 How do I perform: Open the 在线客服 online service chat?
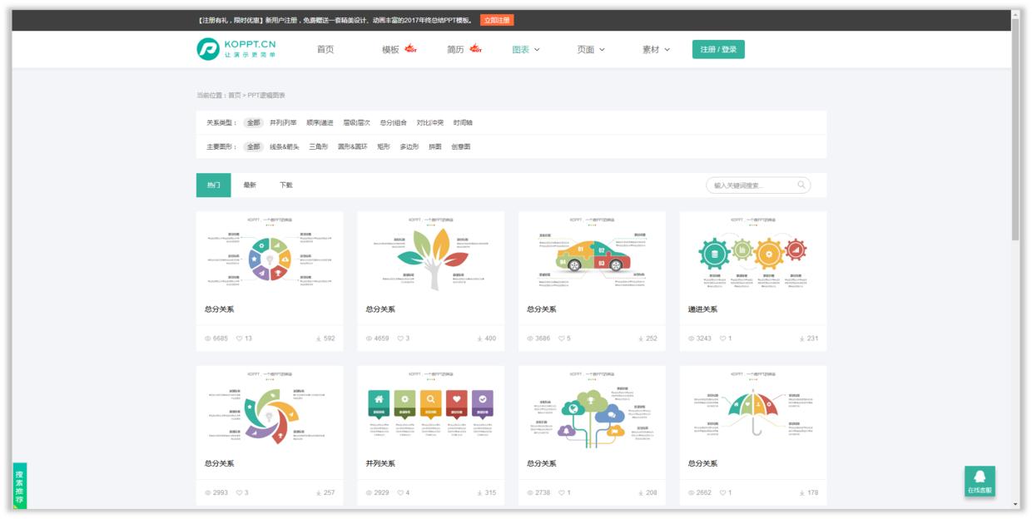click(x=980, y=482)
